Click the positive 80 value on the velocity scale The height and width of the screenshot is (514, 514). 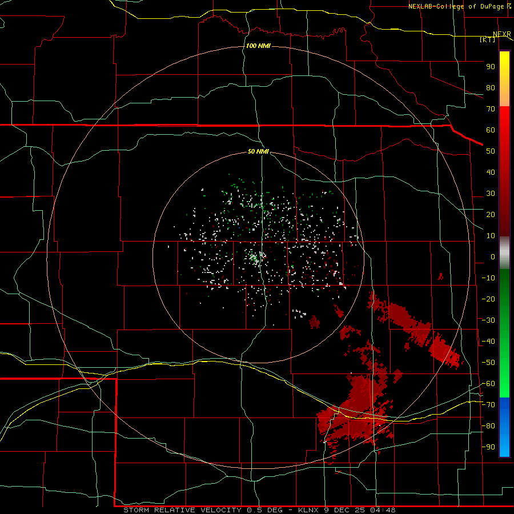[491, 87]
